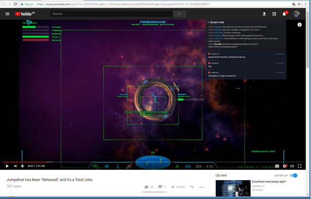
Task: Open the add to playlist icon
Action: point(192,187)
